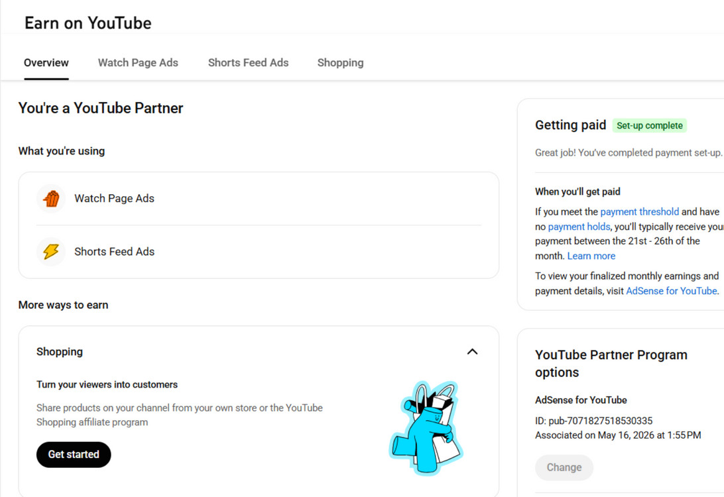Image resolution: width=724 pixels, height=497 pixels.
Task: Click the Get started button
Action: pyautogui.click(x=74, y=455)
